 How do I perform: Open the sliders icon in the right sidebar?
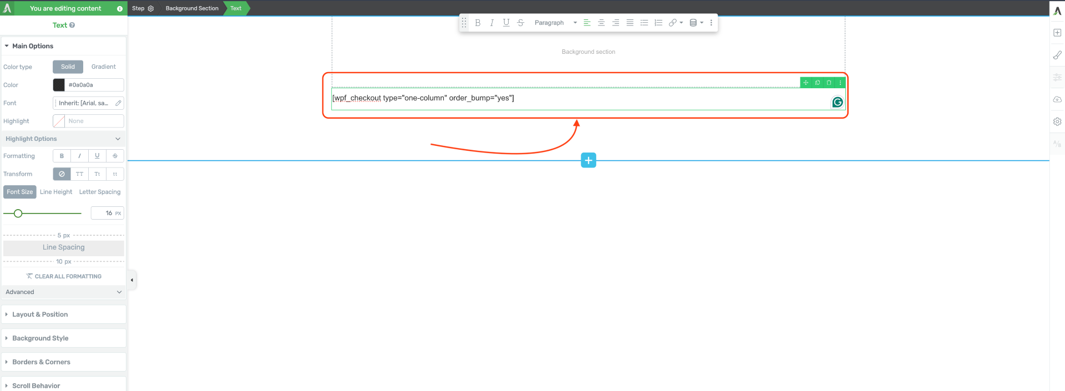(x=1057, y=77)
